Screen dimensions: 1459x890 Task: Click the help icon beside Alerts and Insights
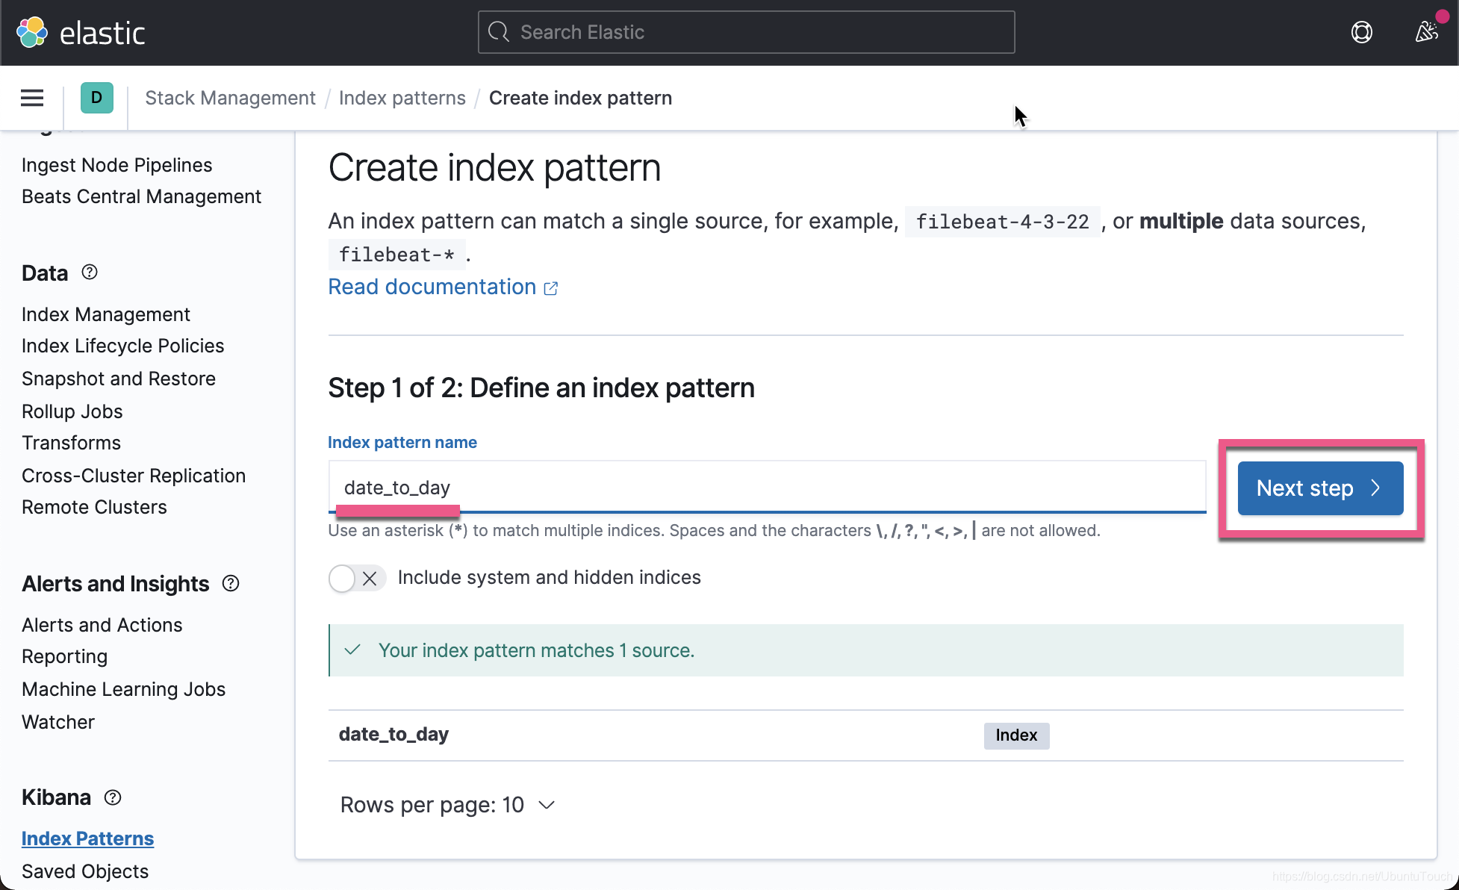click(x=230, y=583)
